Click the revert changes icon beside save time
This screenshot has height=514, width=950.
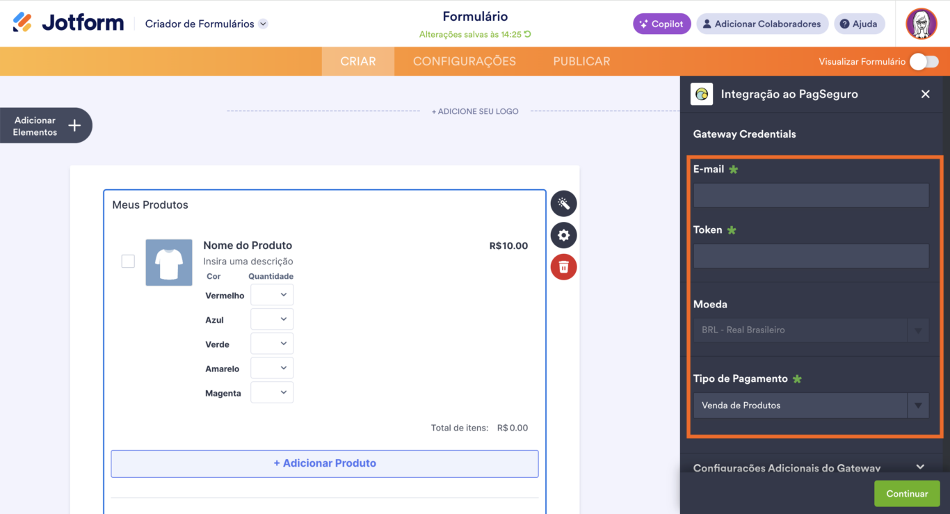coord(527,34)
